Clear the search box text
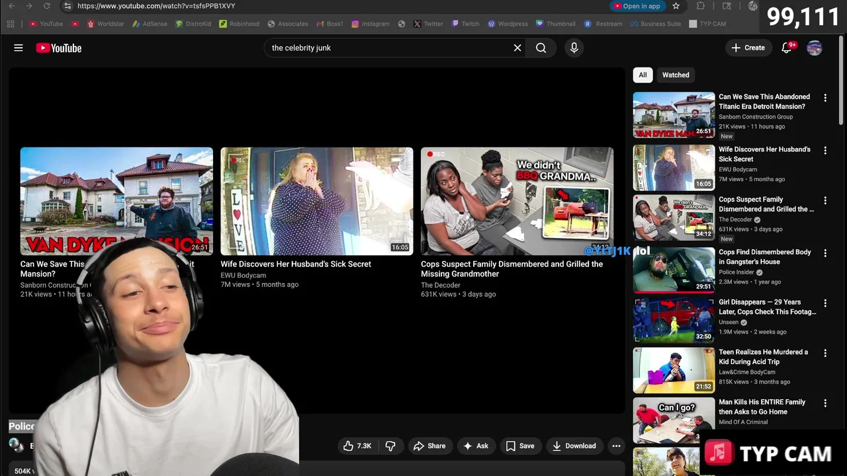This screenshot has height=476, width=847. pyautogui.click(x=517, y=48)
